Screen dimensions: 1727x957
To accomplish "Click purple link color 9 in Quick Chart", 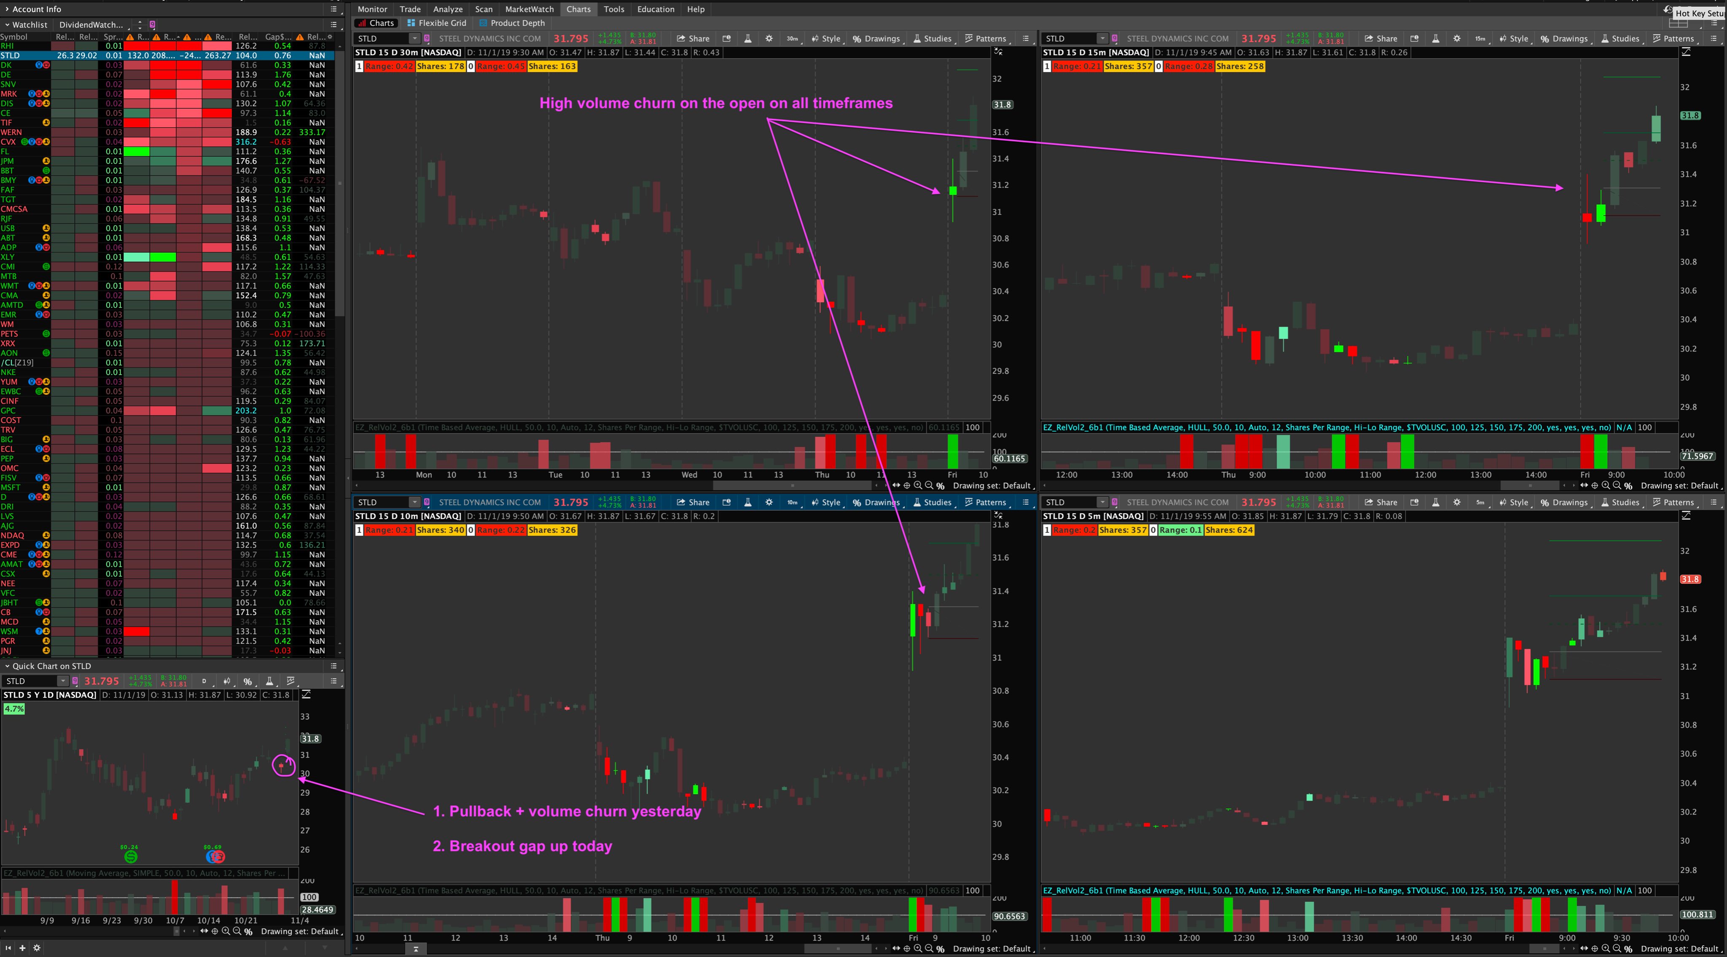I will tap(75, 681).
